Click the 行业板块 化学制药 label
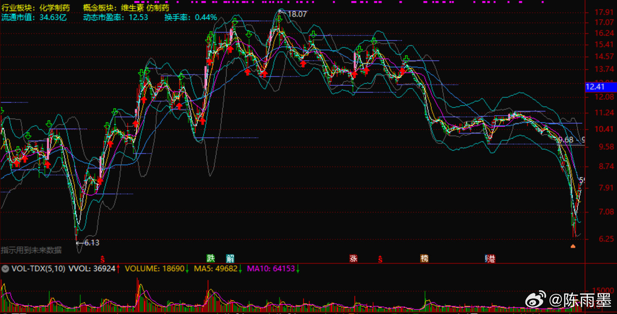 pos(36,8)
